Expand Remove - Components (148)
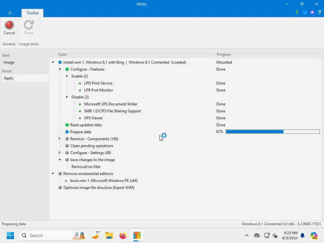 (60, 139)
